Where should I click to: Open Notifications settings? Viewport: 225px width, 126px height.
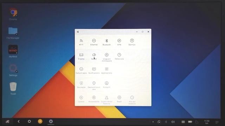94,70
